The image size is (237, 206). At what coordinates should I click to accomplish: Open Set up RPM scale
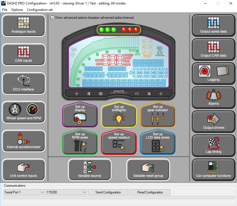click(x=80, y=143)
